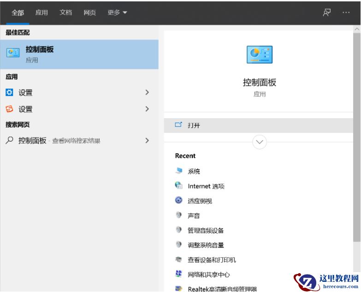Open recent item 调整系统音量

pyautogui.click(x=206, y=245)
